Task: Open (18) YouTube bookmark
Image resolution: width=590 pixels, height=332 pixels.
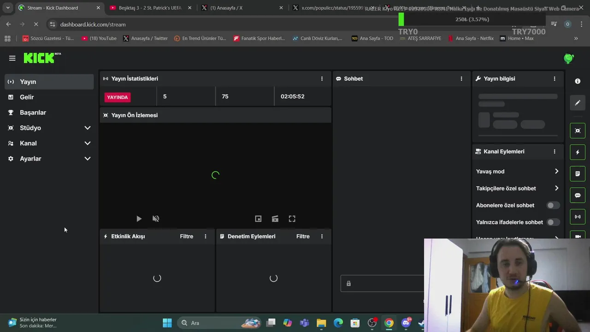Action: (99, 38)
